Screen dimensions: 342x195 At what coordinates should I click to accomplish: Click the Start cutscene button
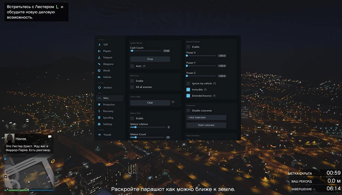(206, 125)
